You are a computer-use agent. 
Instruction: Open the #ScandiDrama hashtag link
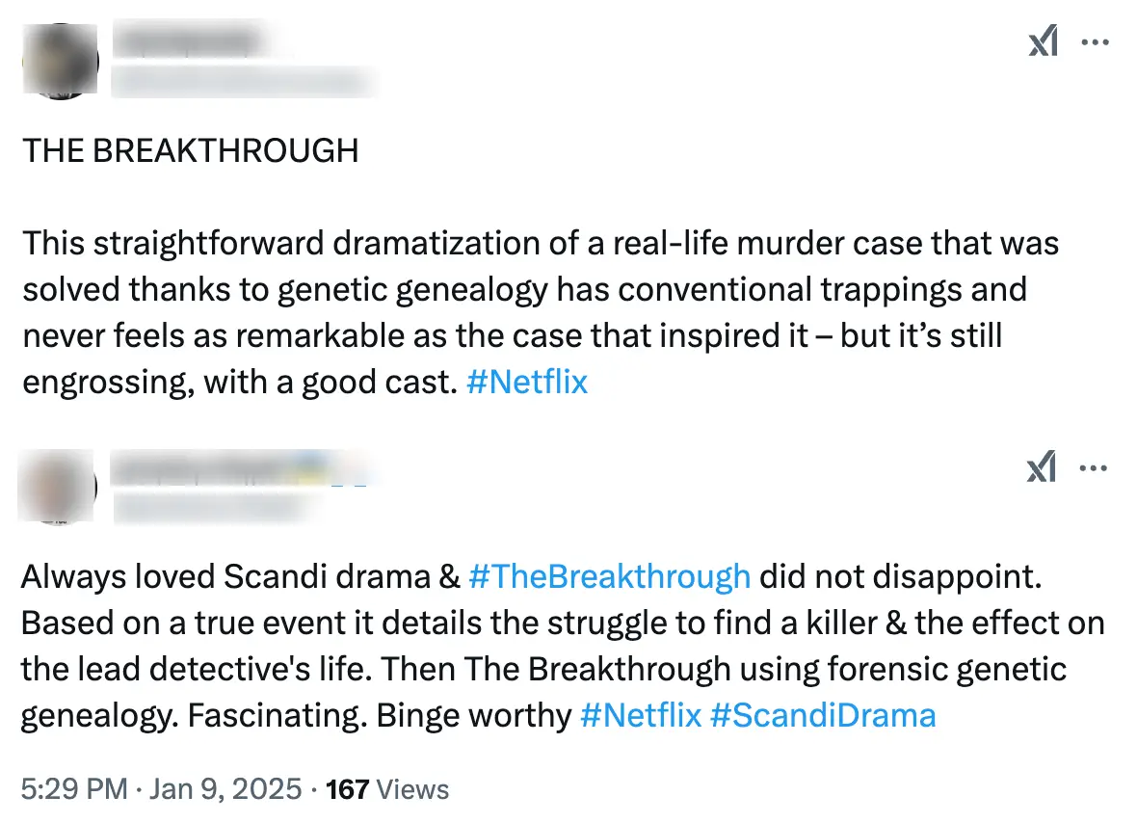[x=823, y=715]
